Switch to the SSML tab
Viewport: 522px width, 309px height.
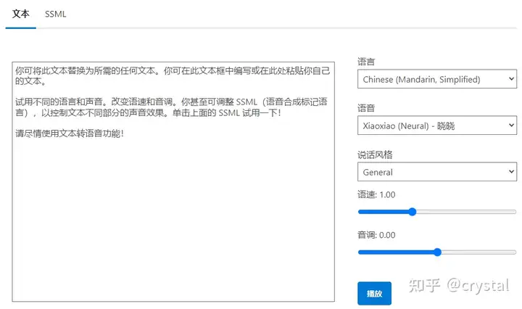[x=55, y=14]
